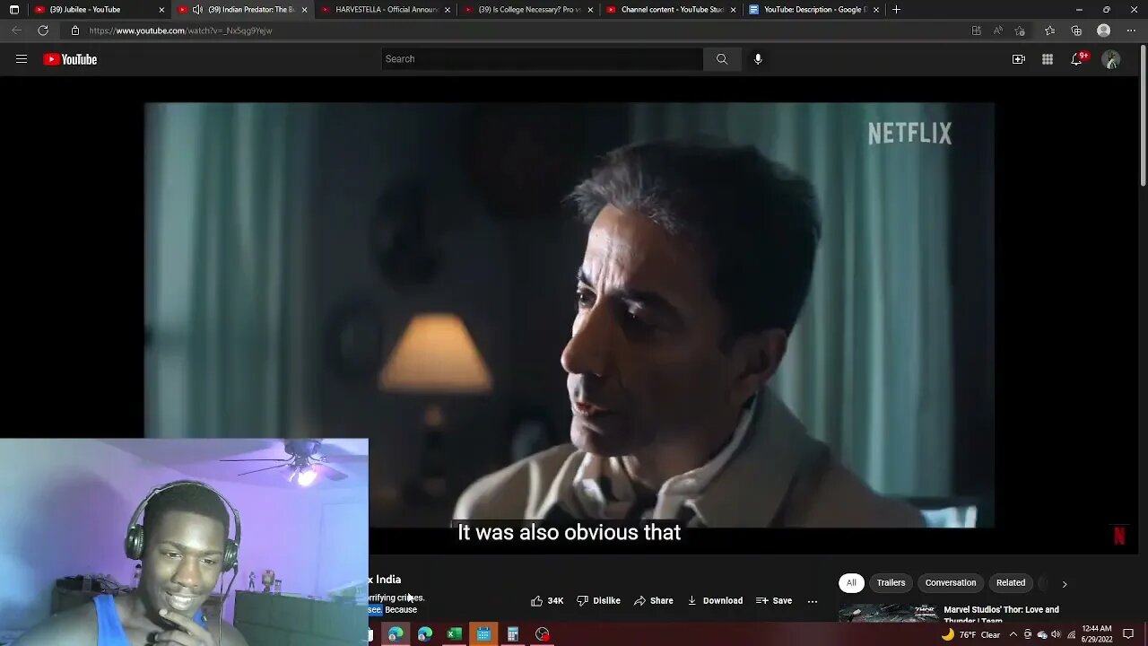Open the Windows notification center icon
The width and height of the screenshot is (1148, 646).
(x=1128, y=634)
